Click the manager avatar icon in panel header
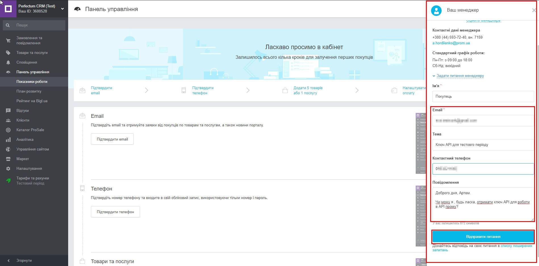Screen dimensions: 539x266 click(x=436, y=11)
